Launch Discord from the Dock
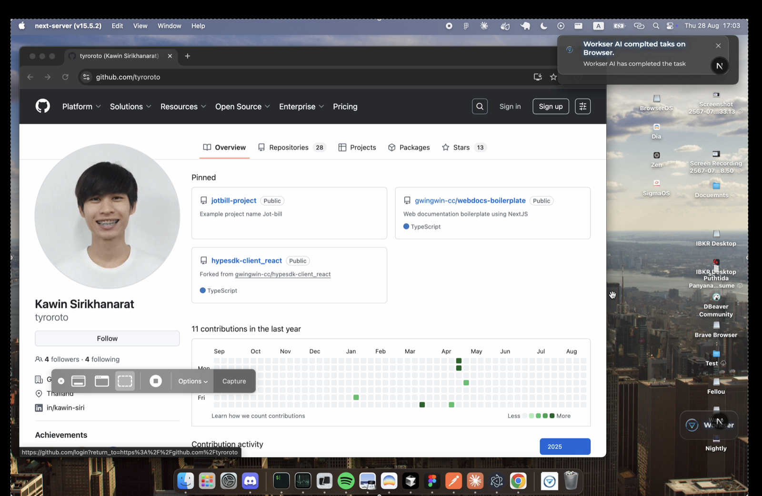The image size is (762, 496). 250,481
